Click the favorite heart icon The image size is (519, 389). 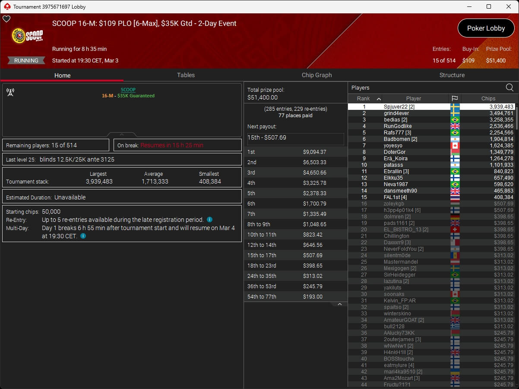tap(6, 19)
